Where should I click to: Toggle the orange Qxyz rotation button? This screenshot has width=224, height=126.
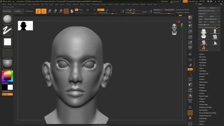coord(190,69)
